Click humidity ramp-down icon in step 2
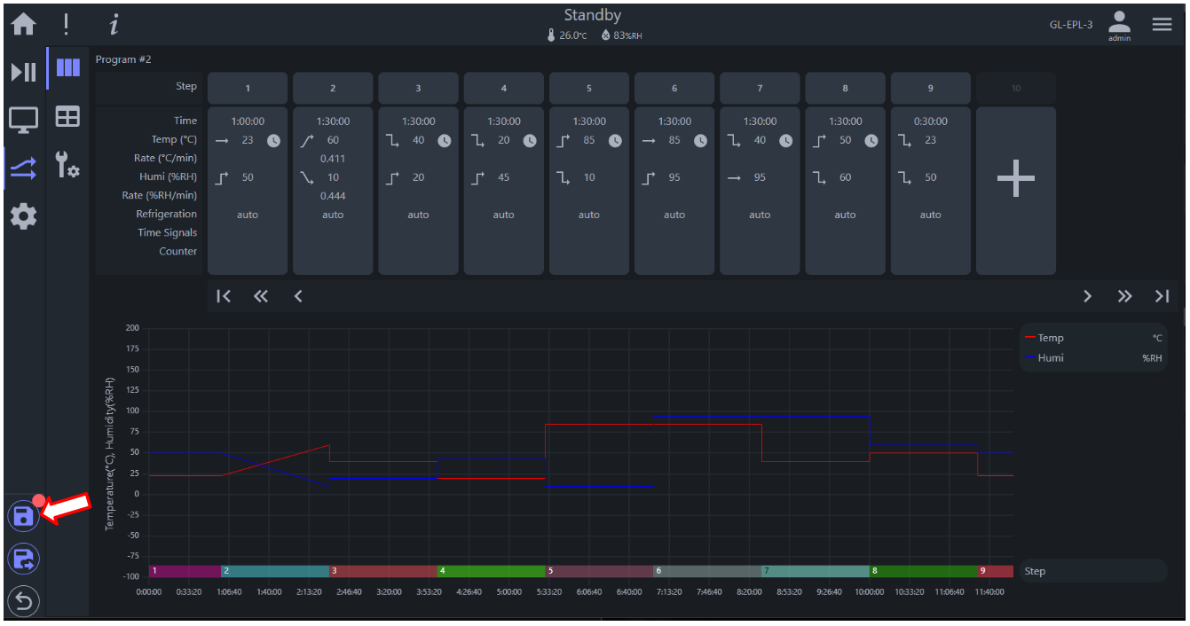This screenshot has width=1190, height=626. point(308,177)
